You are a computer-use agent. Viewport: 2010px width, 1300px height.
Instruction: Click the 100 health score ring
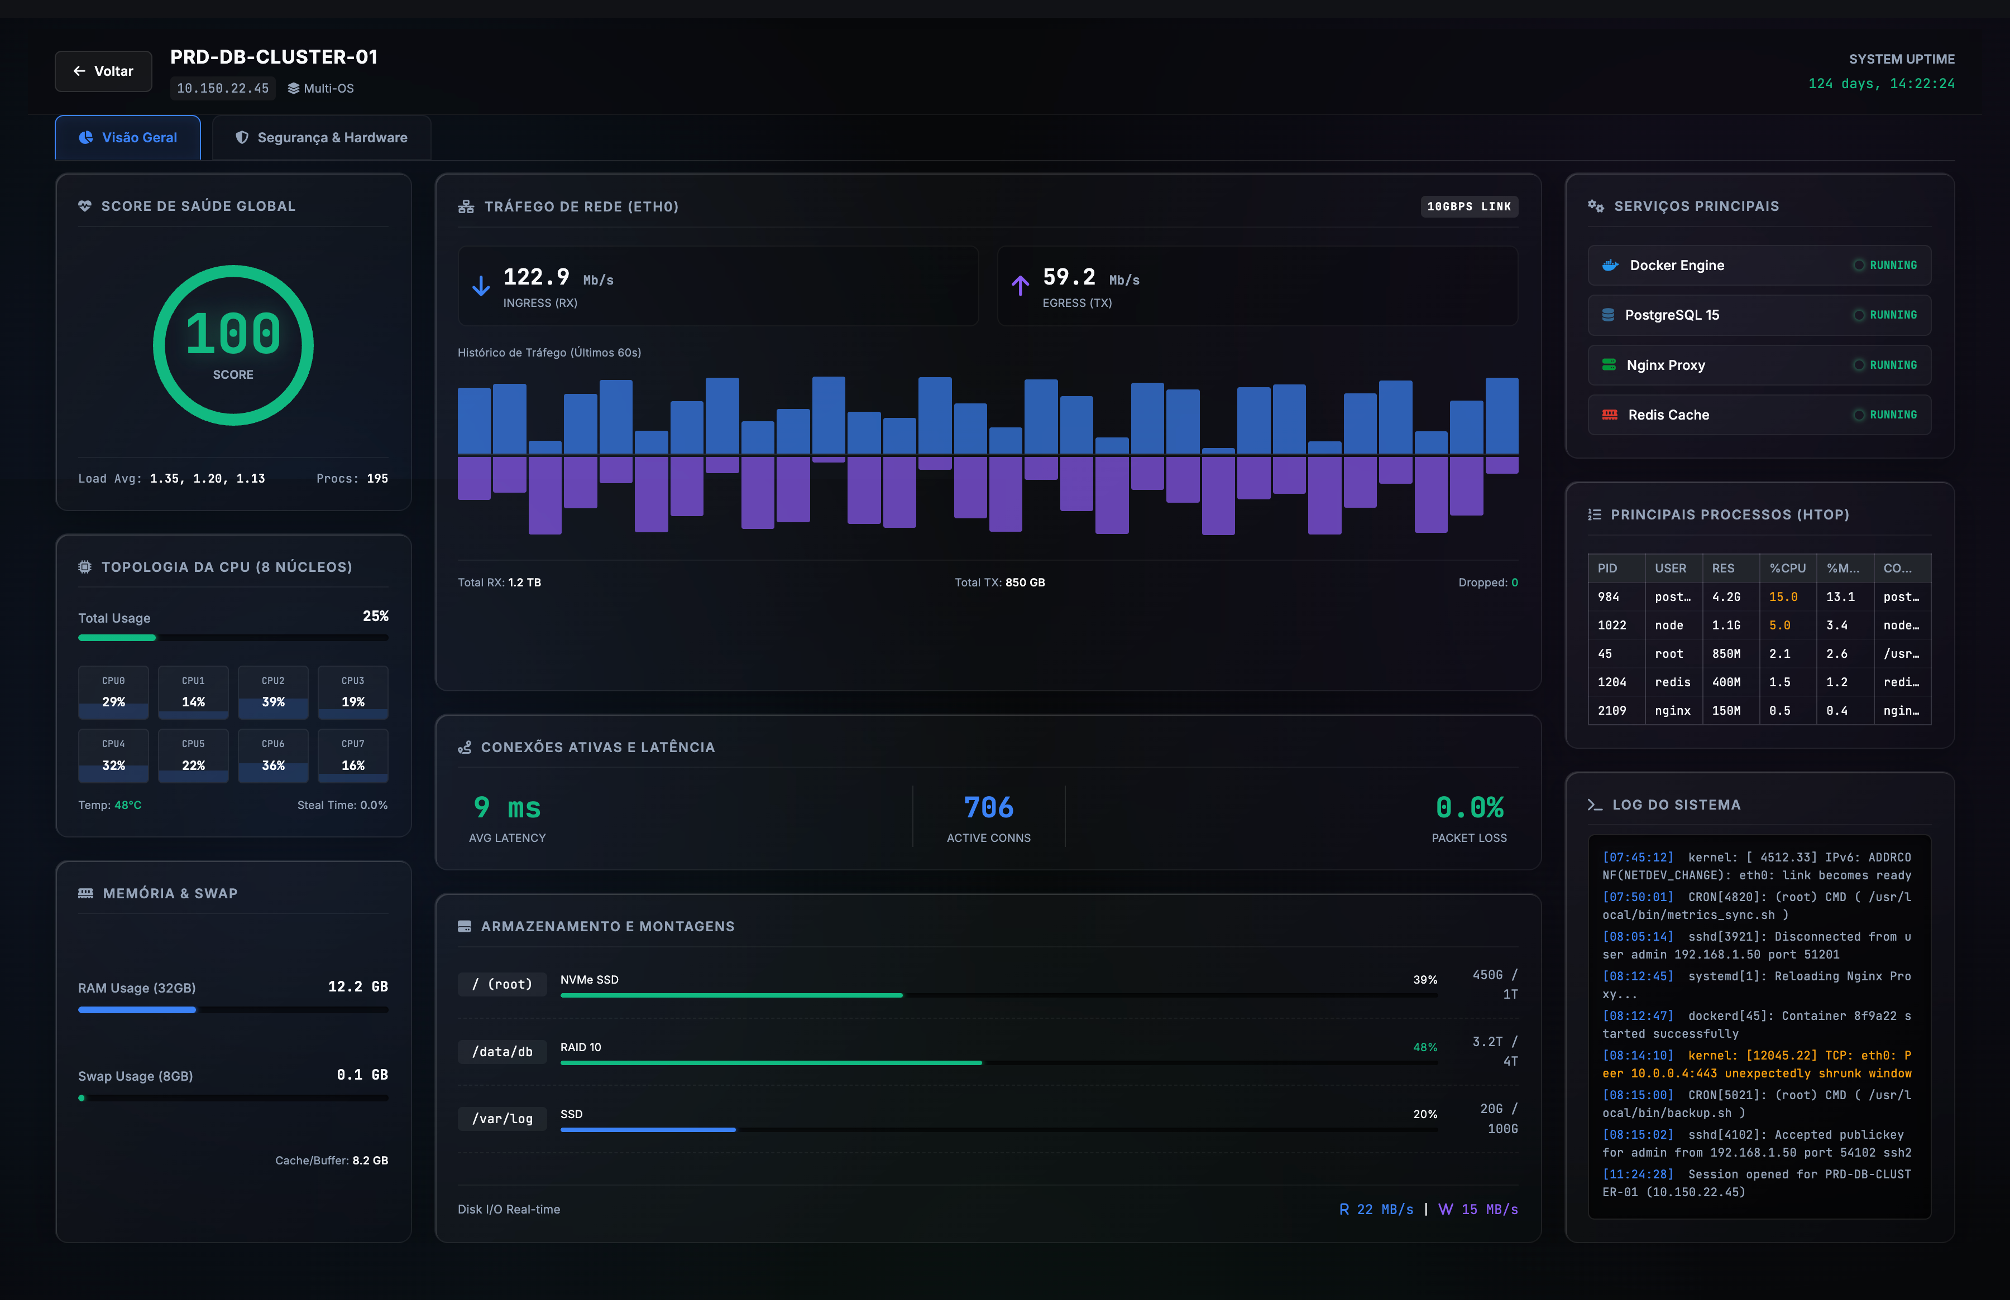(x=233, y=345)
